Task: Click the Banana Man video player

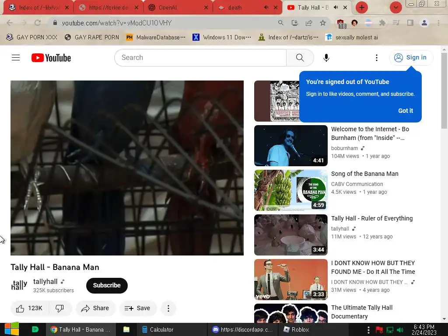Action: click(127, 168)
